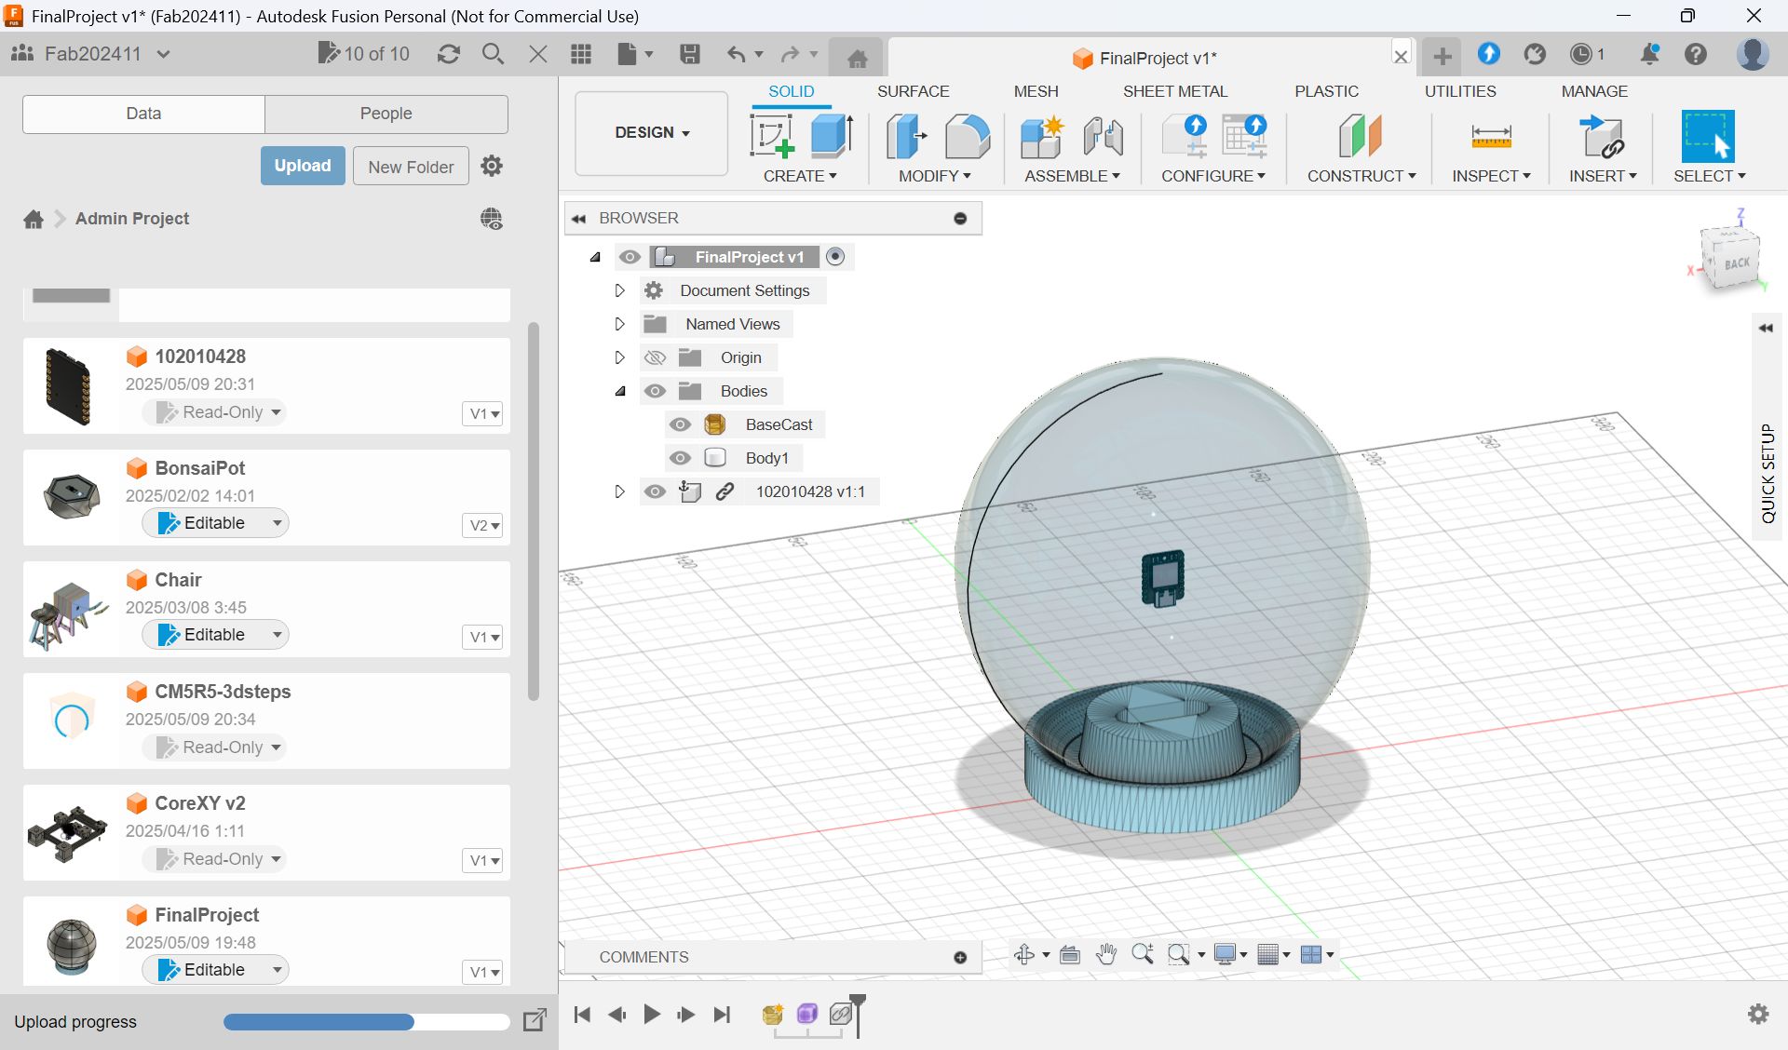
Task: Click the Upload button
Action: (x=303, y=166)
